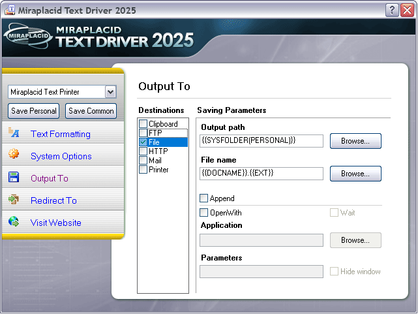This screenshot has height=314, width=418.
Task: Click the System Options gear icon
Action: (x=14, y=153)
